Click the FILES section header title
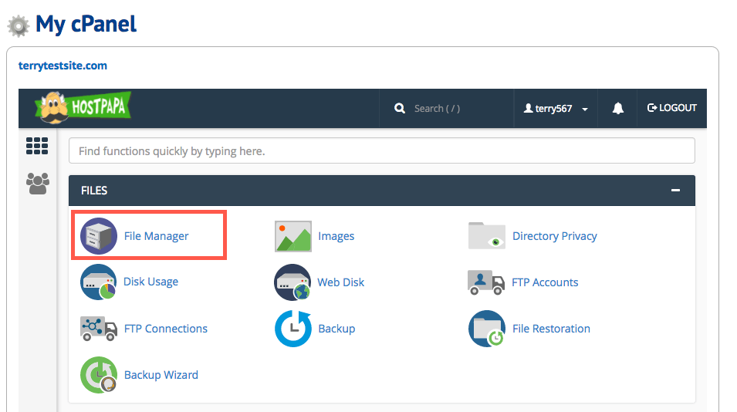737x412 pixels. tap(94, 191)
